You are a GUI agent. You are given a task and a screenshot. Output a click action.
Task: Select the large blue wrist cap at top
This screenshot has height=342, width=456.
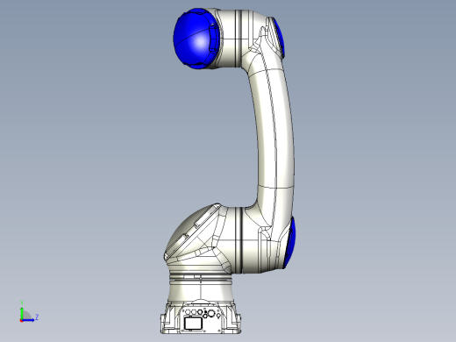(196, 39)
